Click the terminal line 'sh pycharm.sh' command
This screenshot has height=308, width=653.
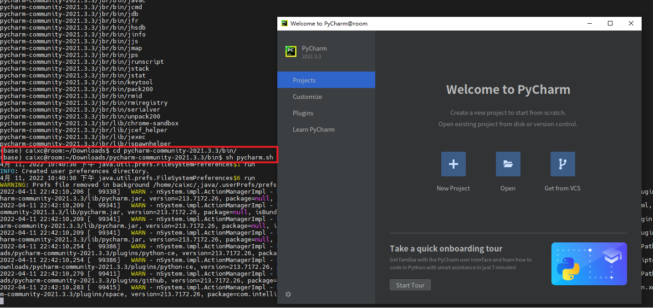tap(250, 158)
